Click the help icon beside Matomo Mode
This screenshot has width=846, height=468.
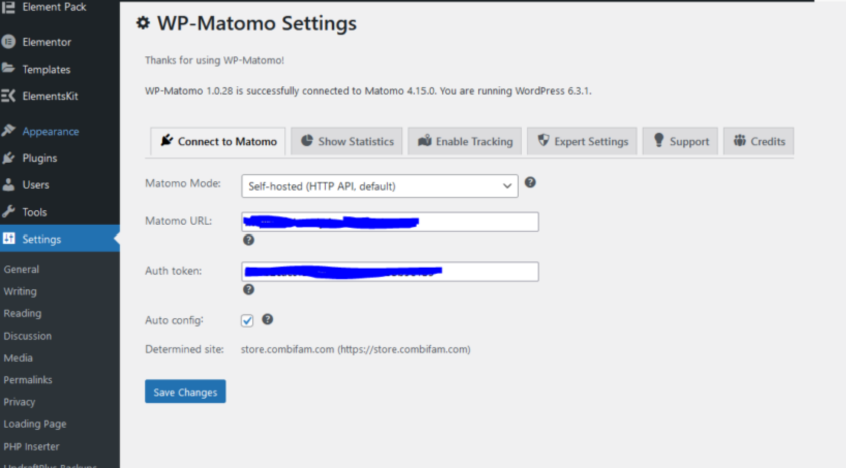[x=530, y=182]
